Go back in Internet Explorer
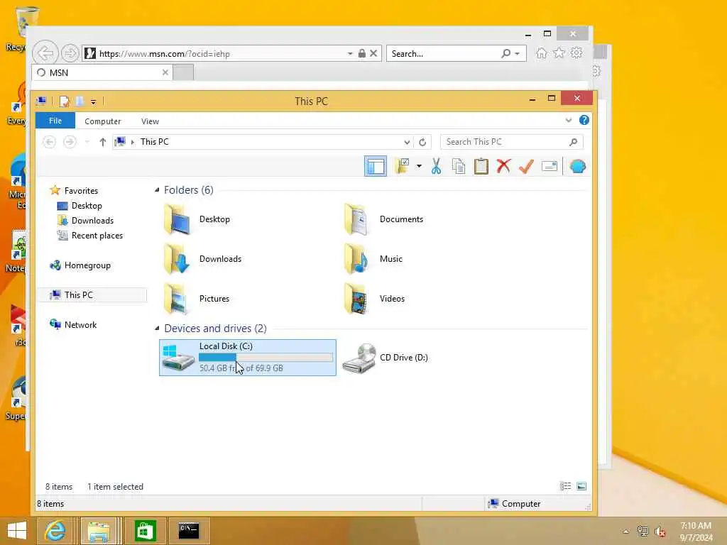This screenshot has width=727, height=545. point(45,53)
